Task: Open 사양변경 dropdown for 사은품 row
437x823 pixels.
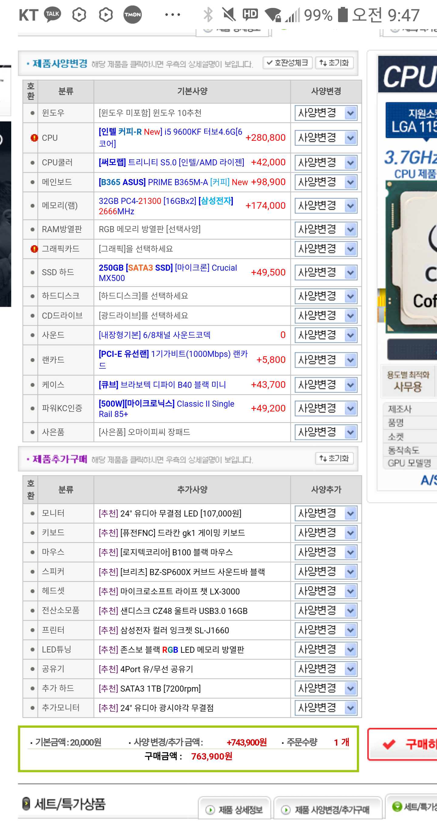Action: click(x=326, y=432)
